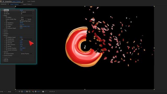
Task: Open the Custom Shatter Map Source dropdown
Action: [x=30, y=19]
